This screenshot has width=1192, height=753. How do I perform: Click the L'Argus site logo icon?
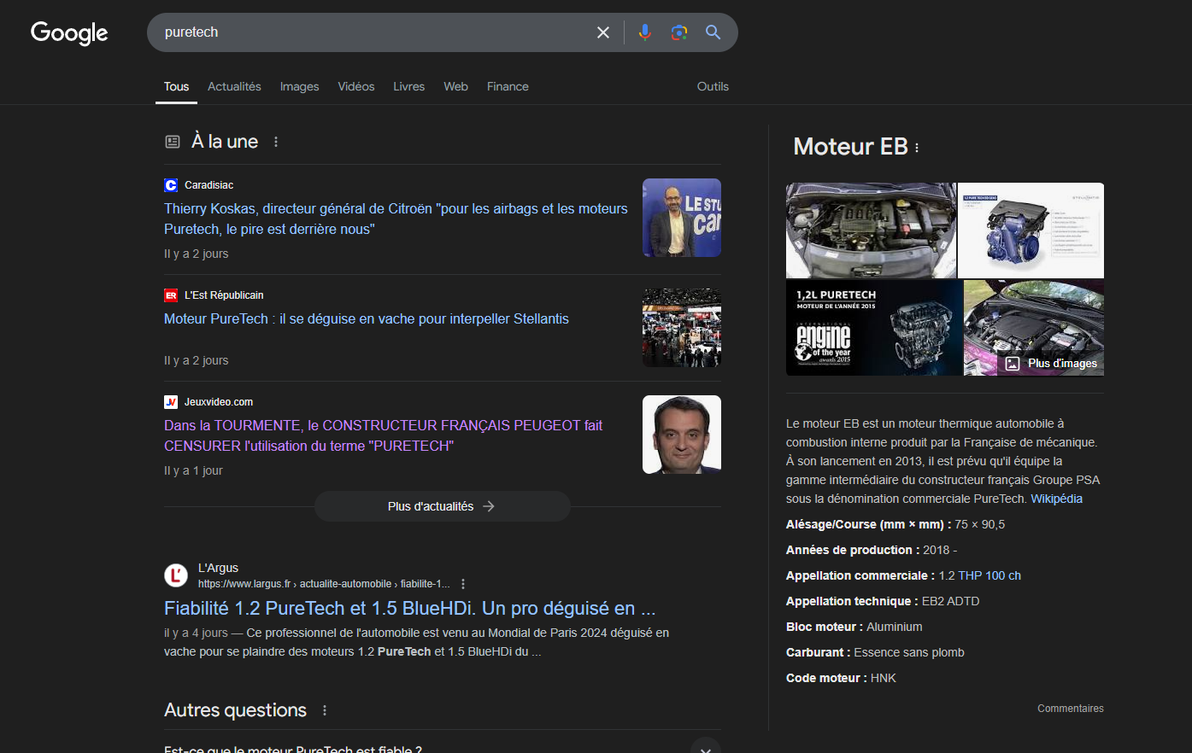click(176, 575)
